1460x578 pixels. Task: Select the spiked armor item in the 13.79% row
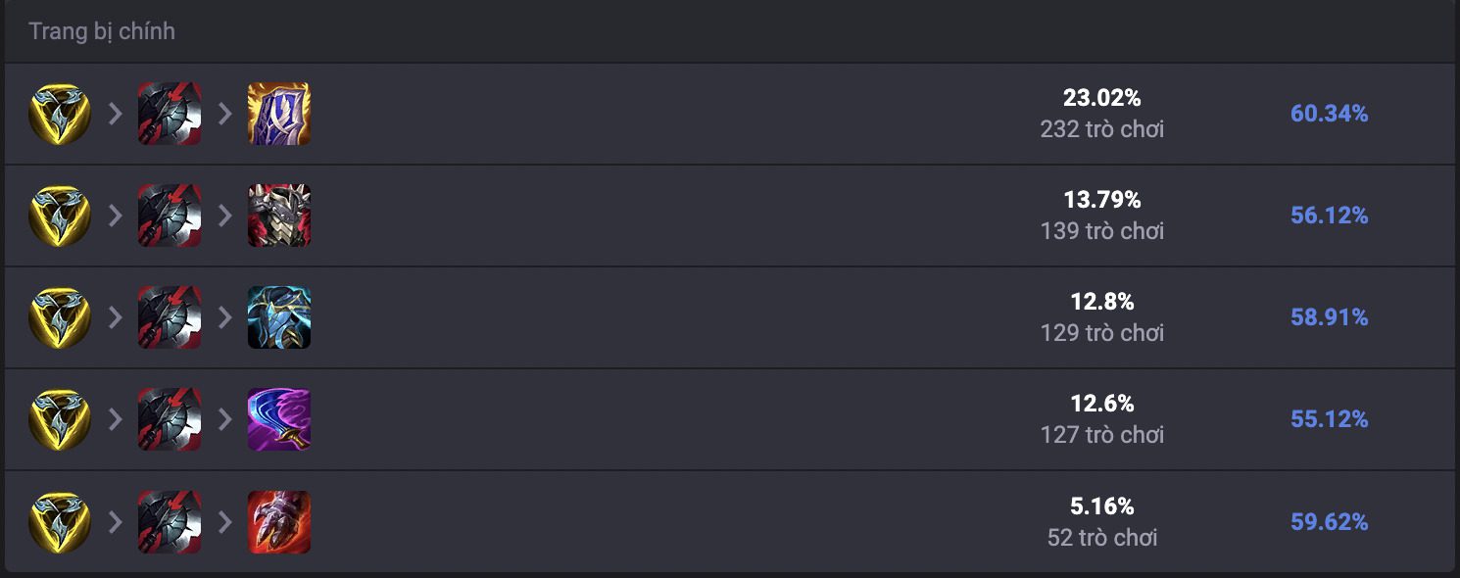[x=279, y=216]
